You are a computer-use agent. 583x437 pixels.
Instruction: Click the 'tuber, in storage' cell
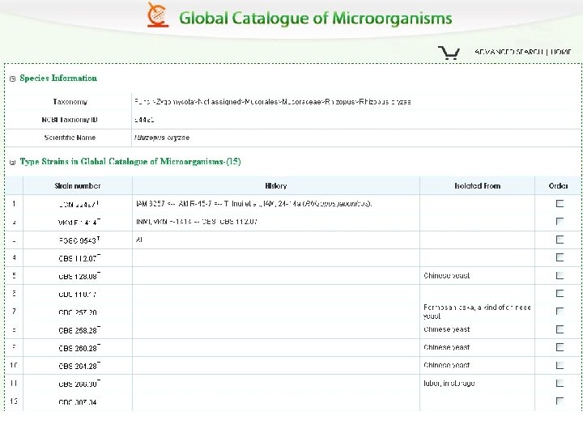pyautogui.click(x=449, y=383)
